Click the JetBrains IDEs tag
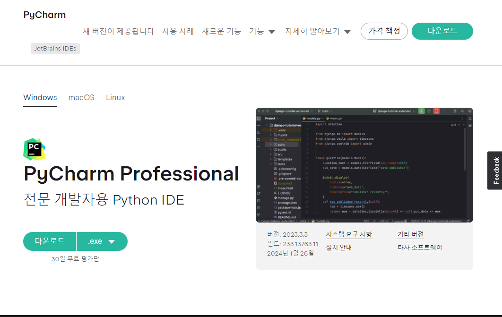502x317 pixels. coord(55,49)
